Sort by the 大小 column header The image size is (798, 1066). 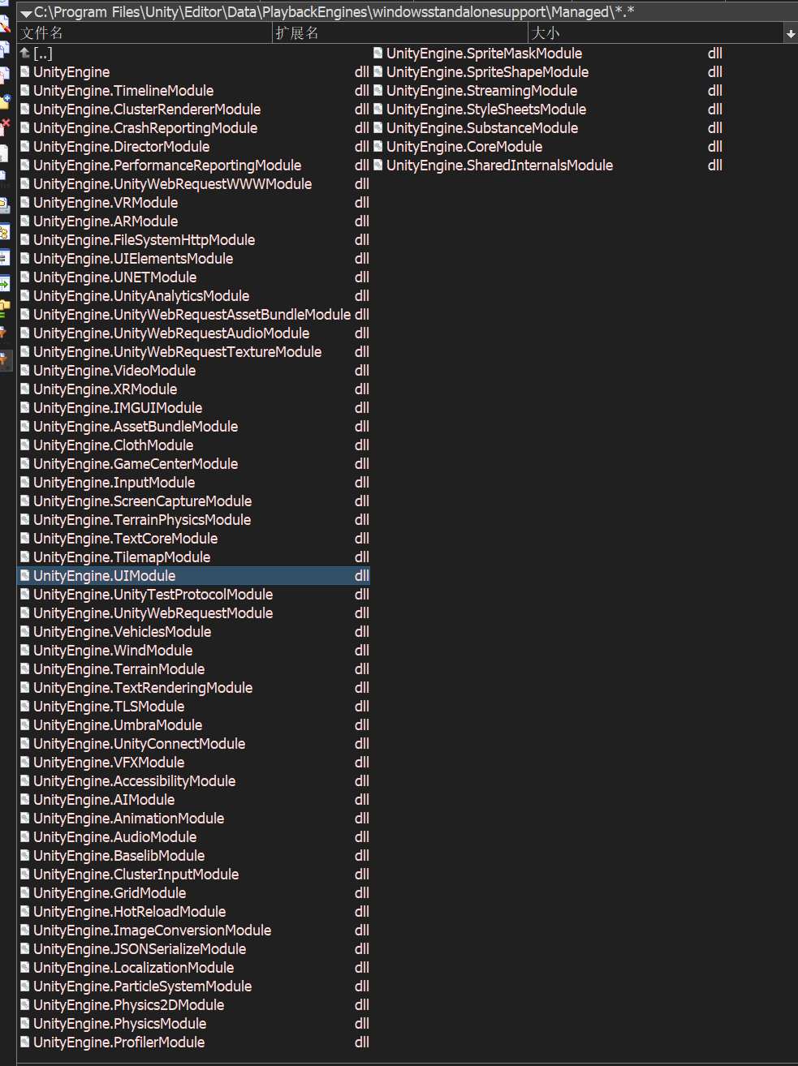tap(656, 33)
